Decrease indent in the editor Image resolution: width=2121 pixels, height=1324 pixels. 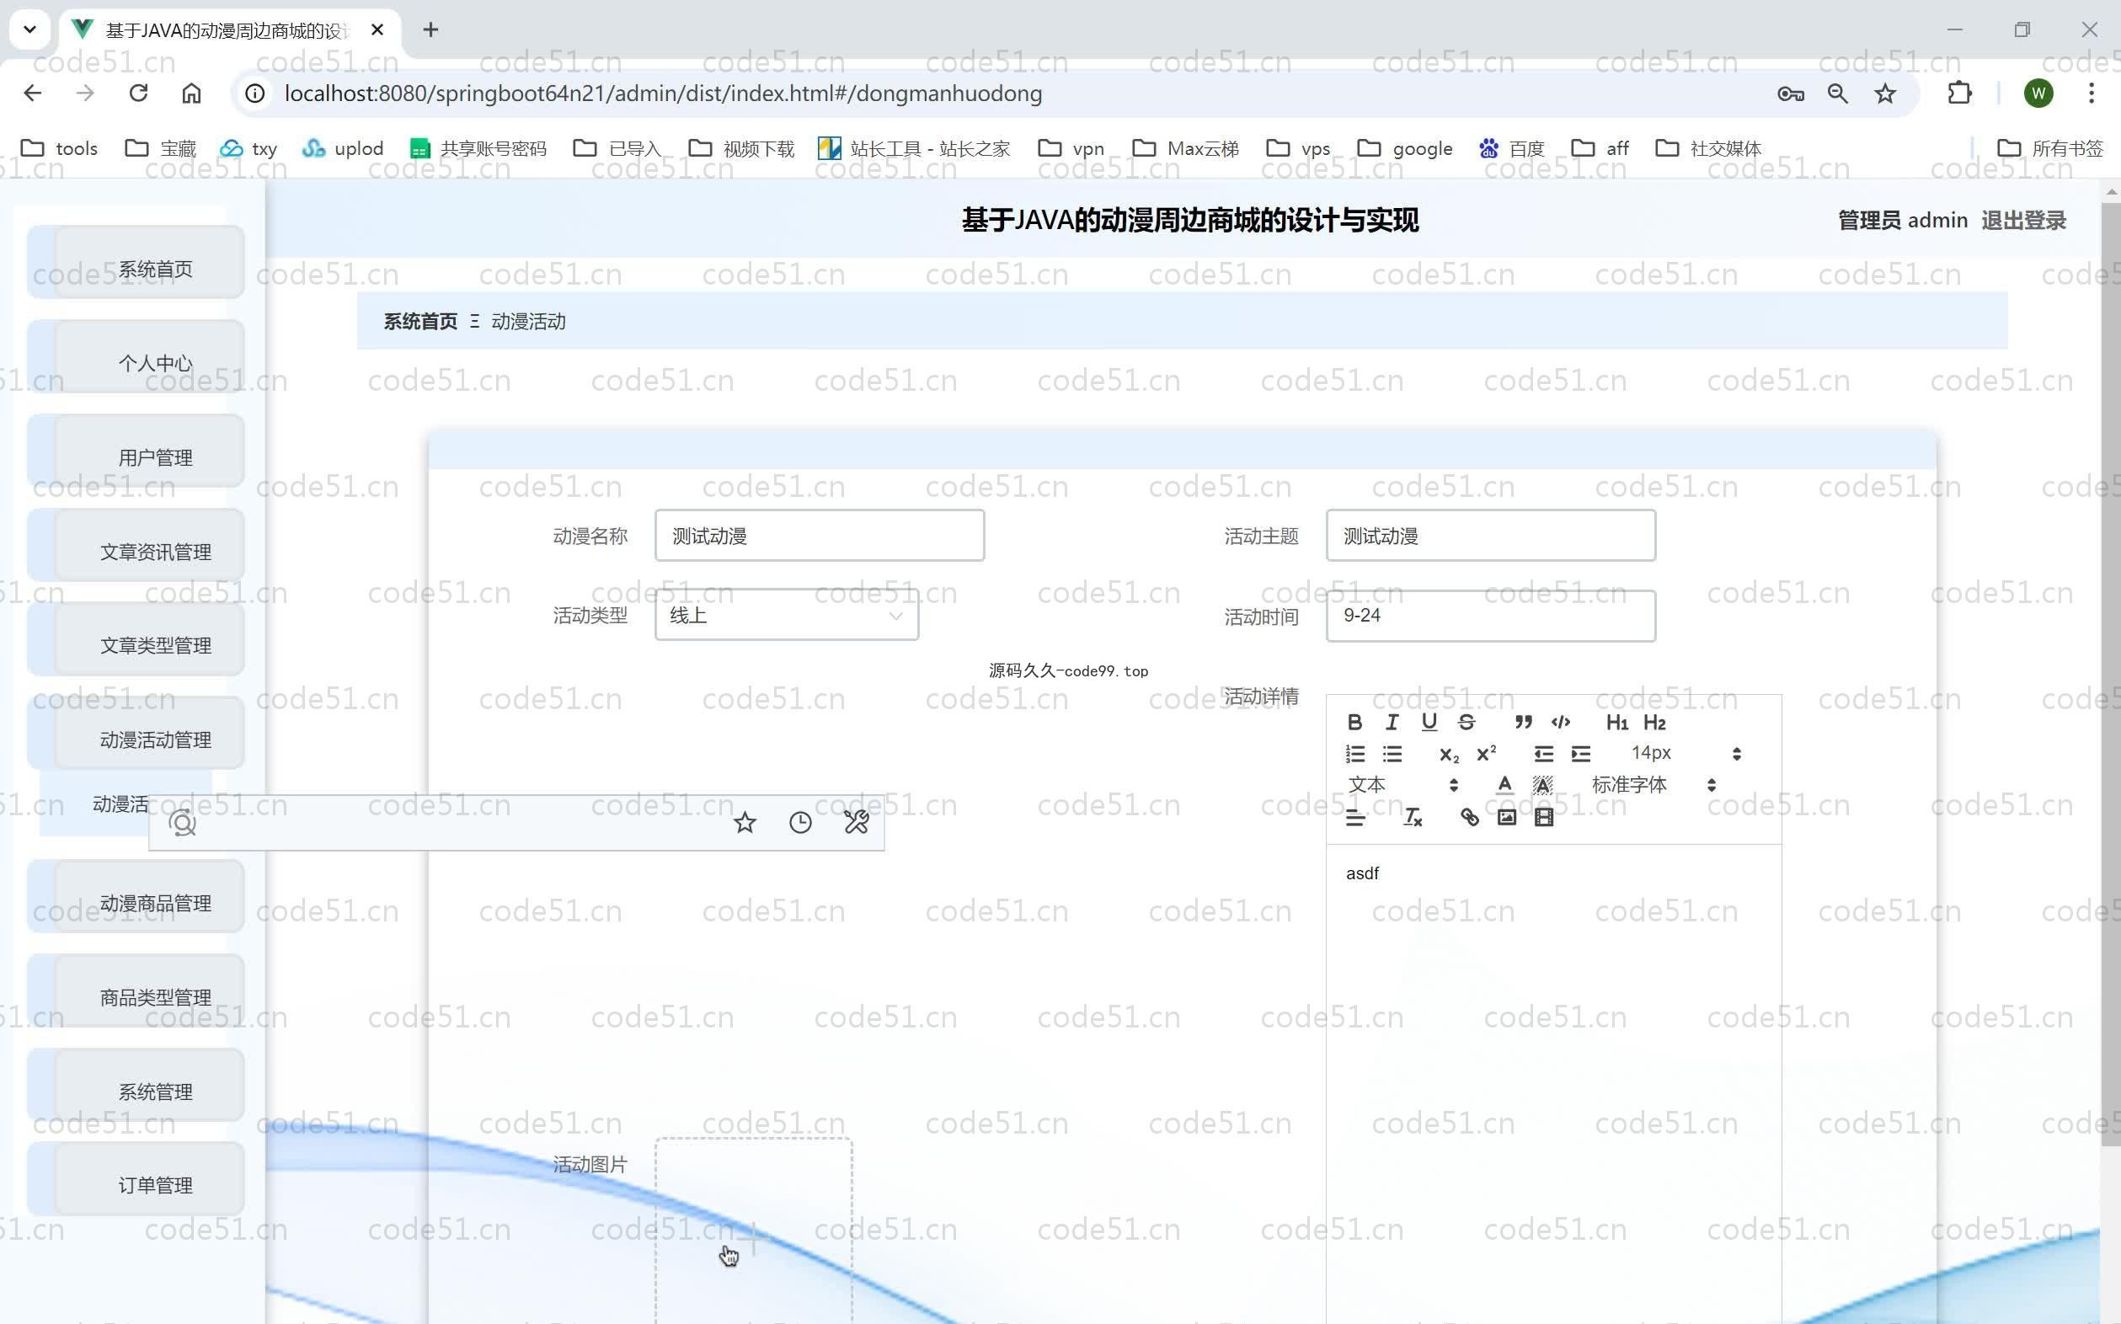pos(1543,754)
